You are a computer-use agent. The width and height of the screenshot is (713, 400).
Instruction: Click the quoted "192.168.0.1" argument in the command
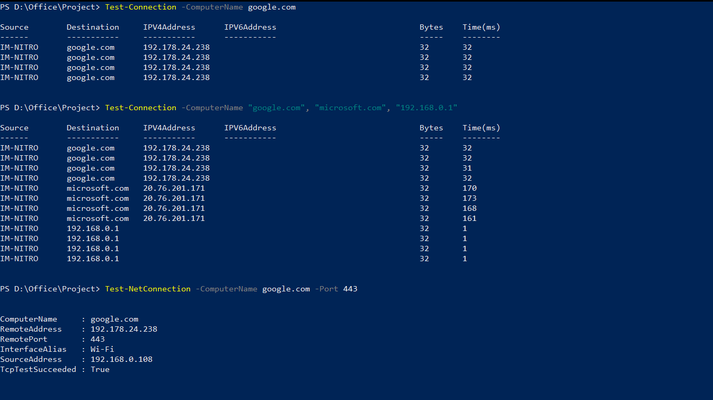(426, 108)
